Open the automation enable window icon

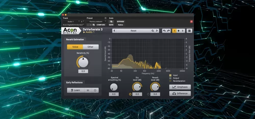(x=111, y=22)
